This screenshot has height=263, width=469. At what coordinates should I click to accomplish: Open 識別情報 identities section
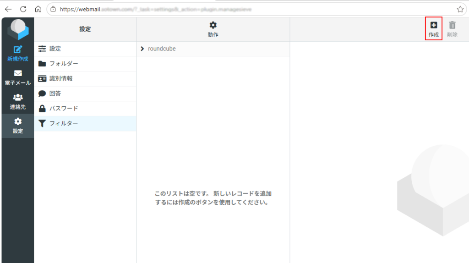coord(85,79)
